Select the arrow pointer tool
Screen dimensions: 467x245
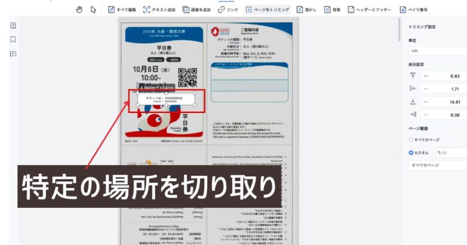93,10
